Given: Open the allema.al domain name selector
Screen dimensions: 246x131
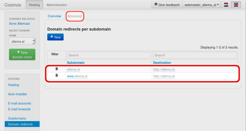Looking at the screenshot, I should click(x=22, y=41).
